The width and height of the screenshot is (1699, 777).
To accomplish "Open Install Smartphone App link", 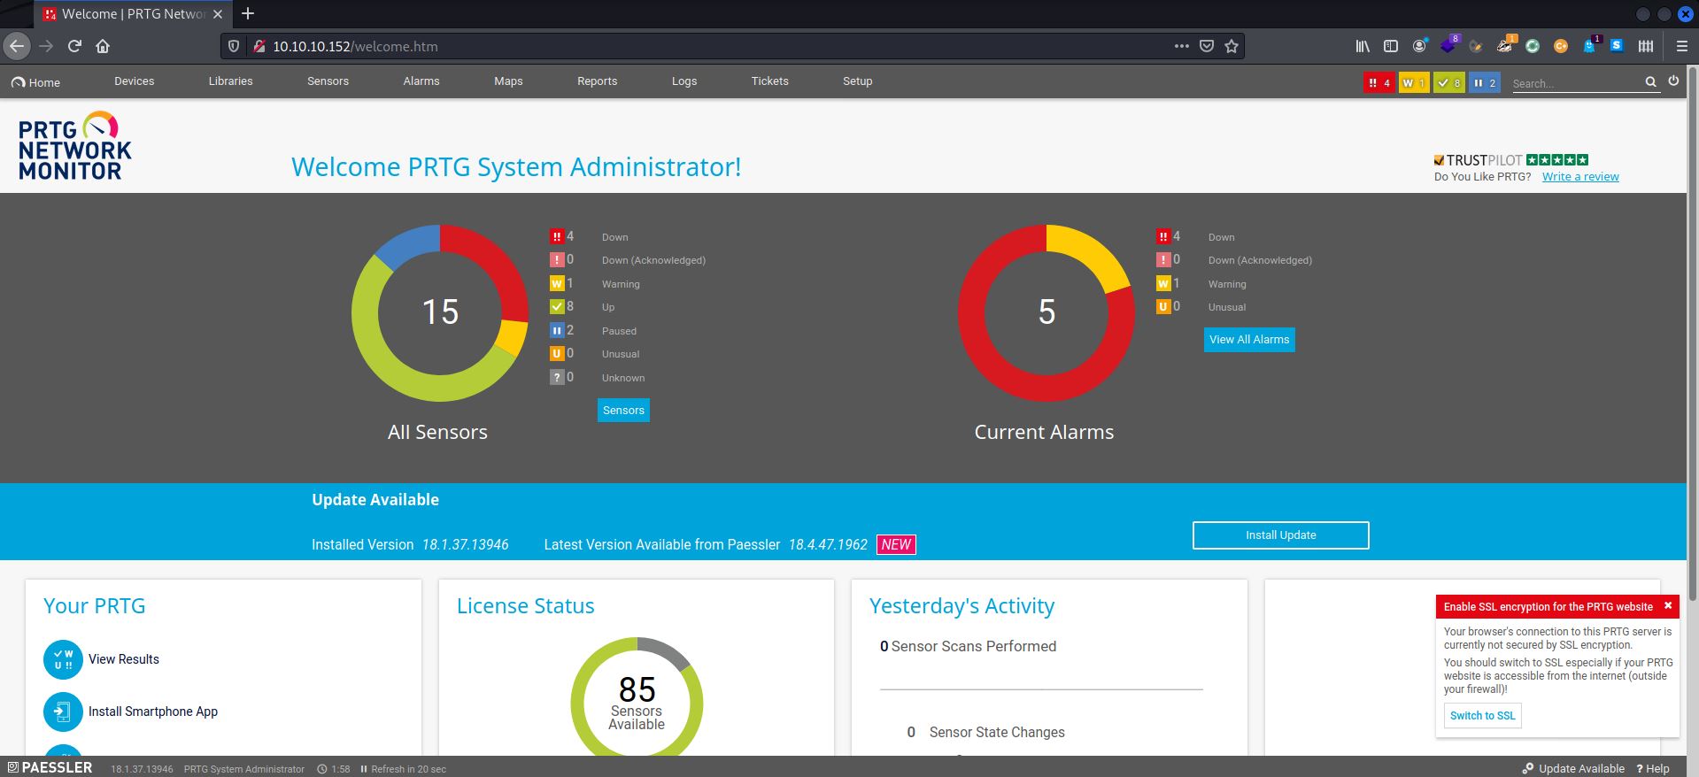I will [x=153, y=712].
